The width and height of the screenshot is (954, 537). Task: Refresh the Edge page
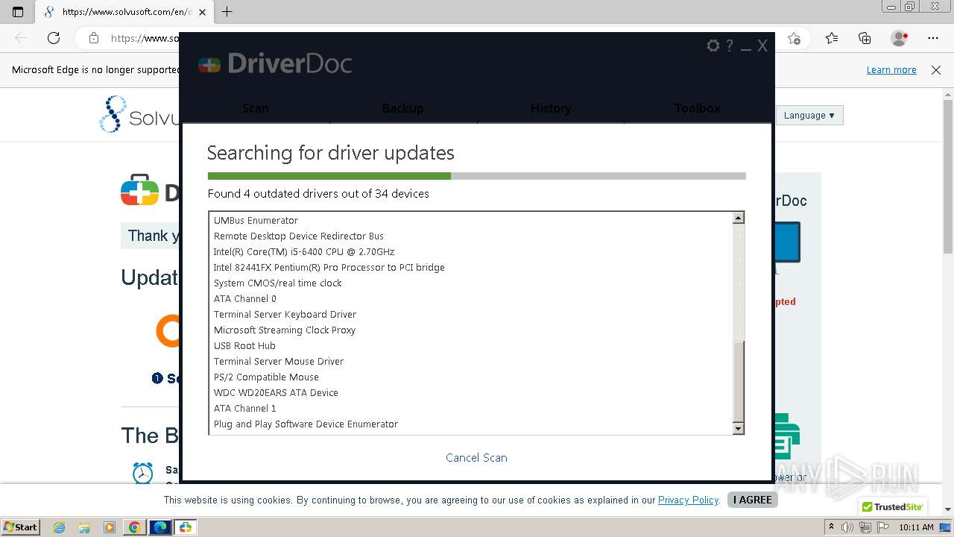(54, 38)
